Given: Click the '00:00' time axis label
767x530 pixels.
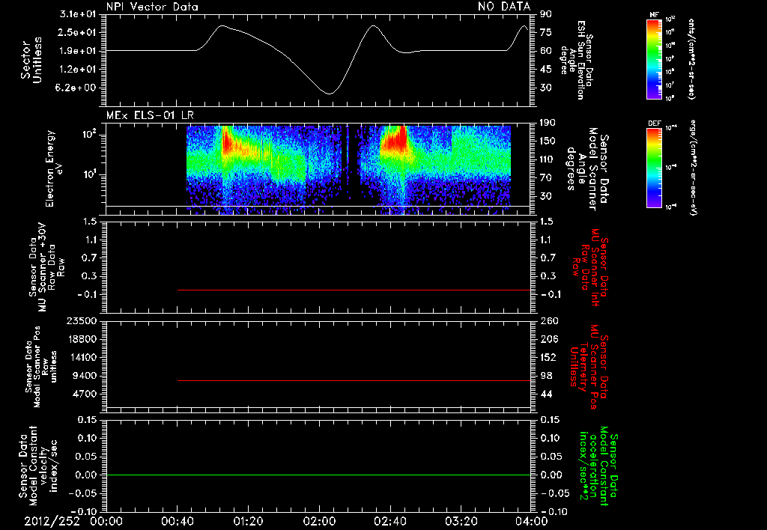Looking at the screenshot, I should pyautogui.click(x=106, y=521).
